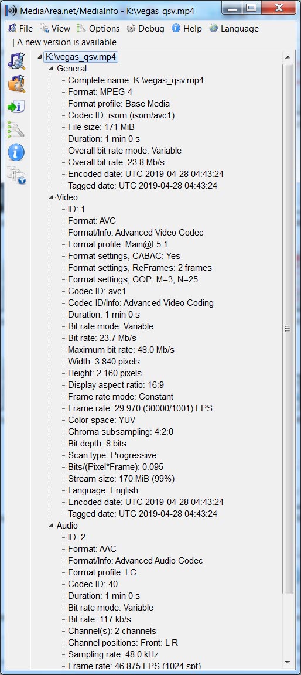Select 'Codec ID/Info: Advanced Video Coding' row
301x675 pixels.
141,302
